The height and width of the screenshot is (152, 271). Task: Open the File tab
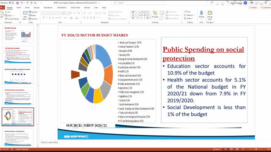[x=1, y=7]
